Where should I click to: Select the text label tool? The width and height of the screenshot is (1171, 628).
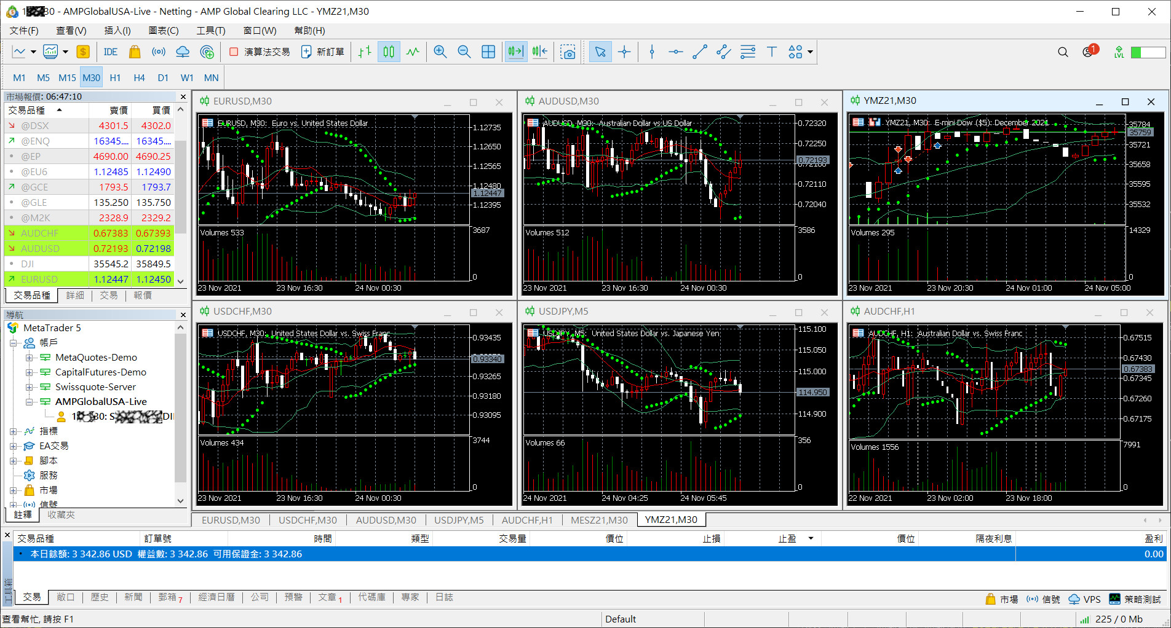(x=772, y=52)
